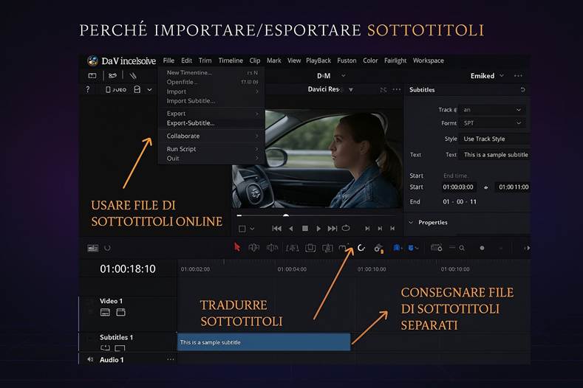Screen dimensions: 583x388
Task: Choose Import Subtitle... from the menu
Action: [x=191, y=101]
